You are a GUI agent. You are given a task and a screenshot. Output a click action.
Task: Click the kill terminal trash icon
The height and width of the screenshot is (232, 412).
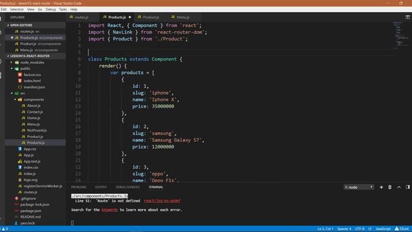click(390, 187)
